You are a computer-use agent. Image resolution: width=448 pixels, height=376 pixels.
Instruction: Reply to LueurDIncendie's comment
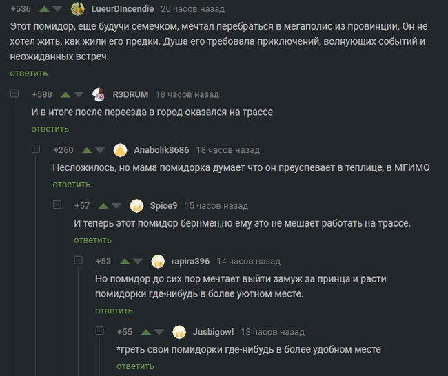pyautogui.click(x=29, y=74)
